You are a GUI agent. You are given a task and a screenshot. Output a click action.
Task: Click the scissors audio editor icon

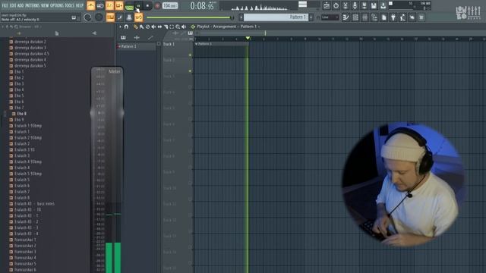[x=346, y=5]
